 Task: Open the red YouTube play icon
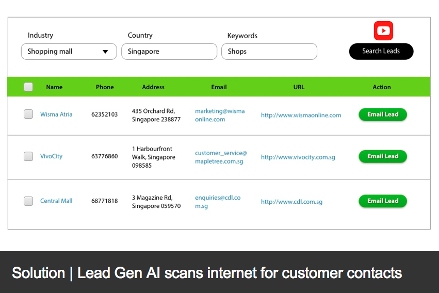tap(383, 30)
